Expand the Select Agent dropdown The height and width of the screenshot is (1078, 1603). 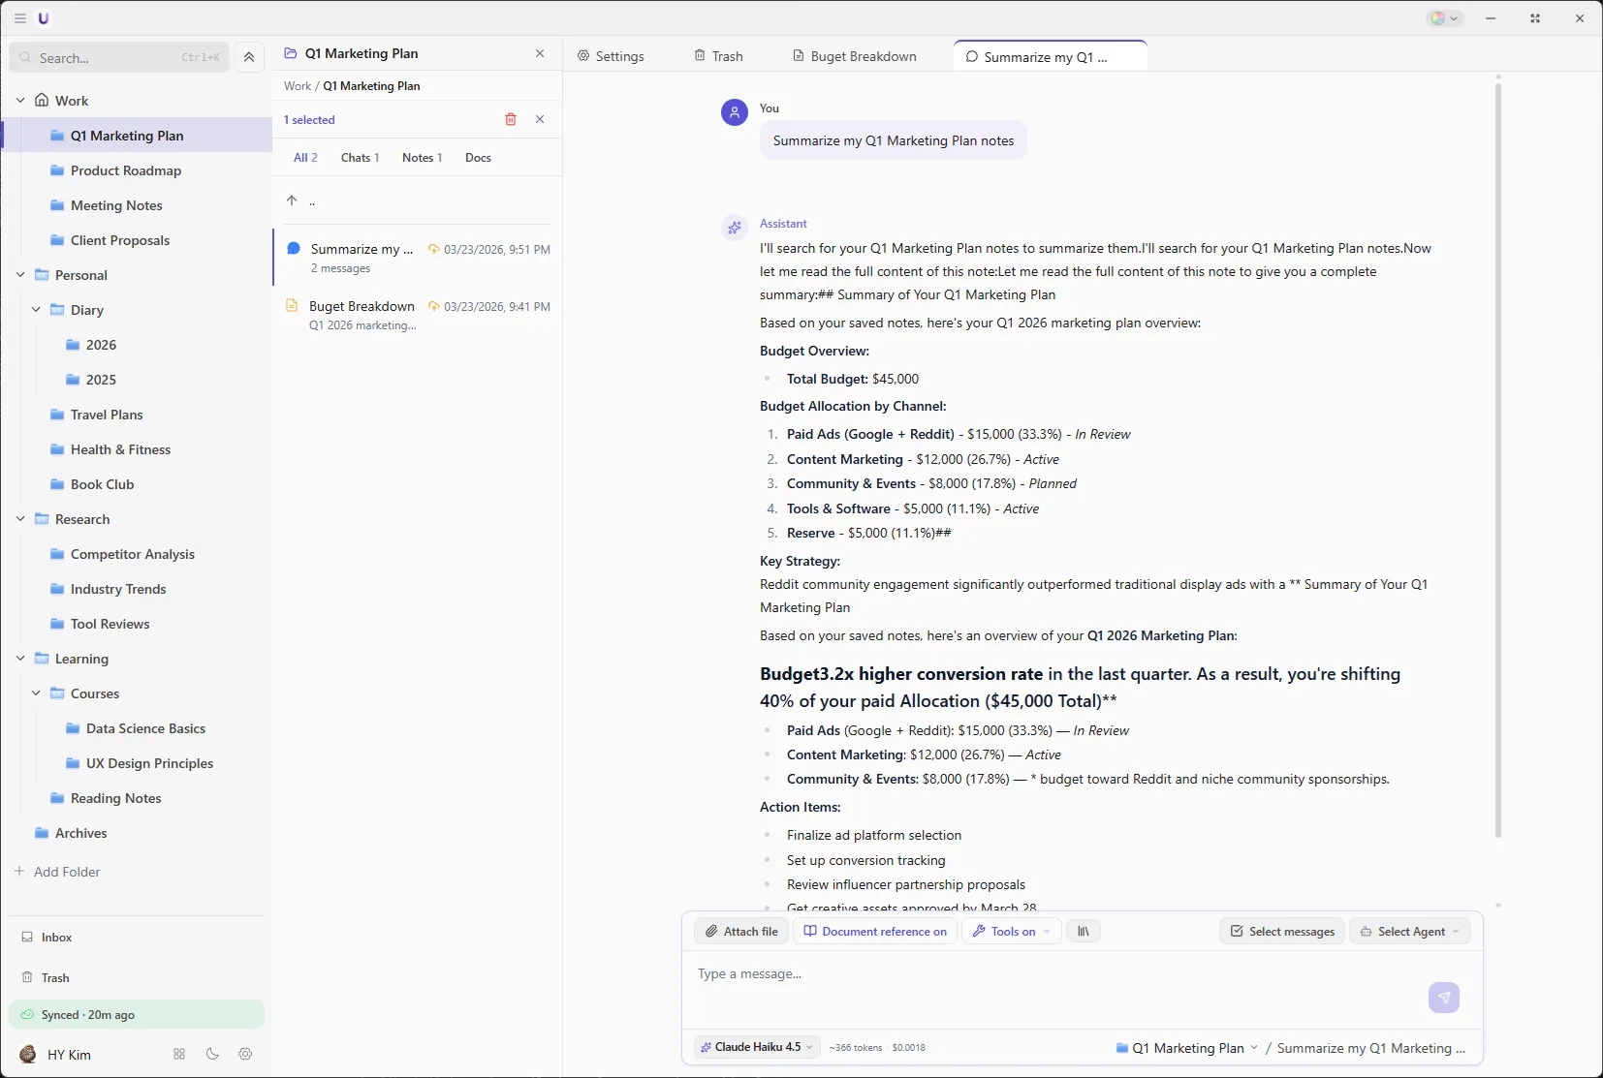tap(1410, 931)
